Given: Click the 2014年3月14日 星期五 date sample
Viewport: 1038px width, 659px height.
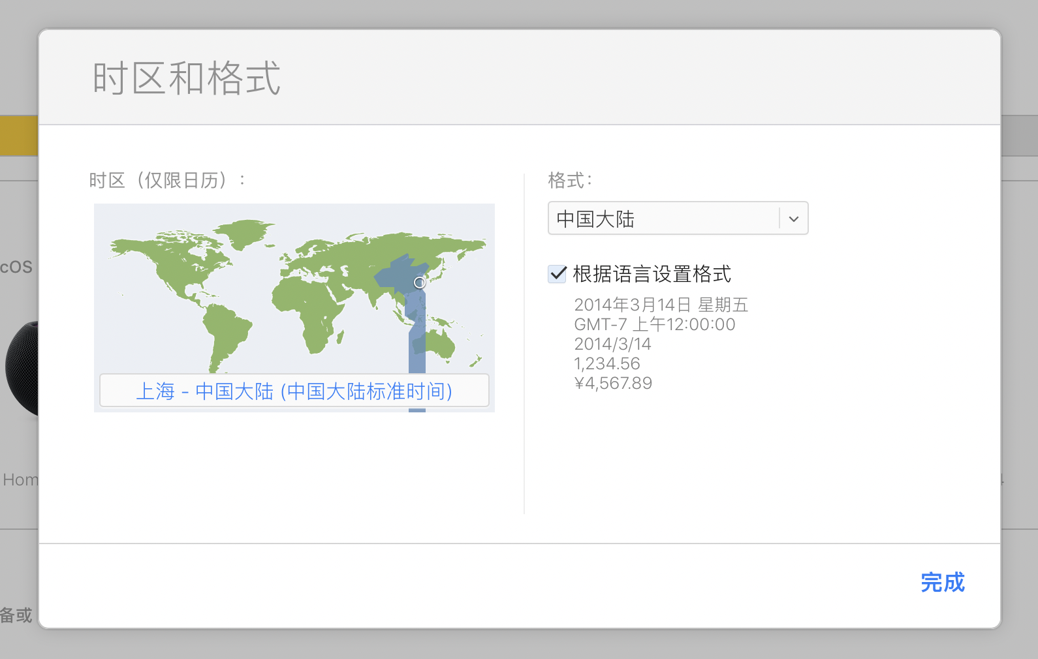Looking at the screenshot, I should [661, 305].
